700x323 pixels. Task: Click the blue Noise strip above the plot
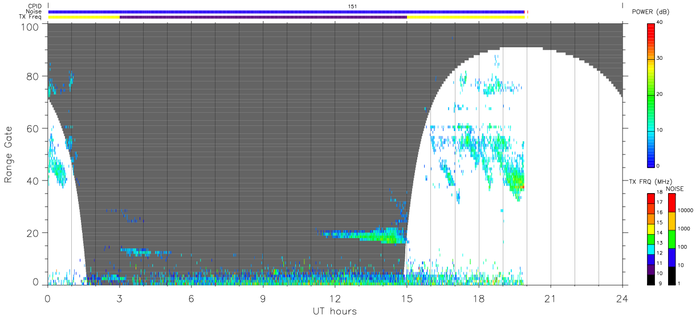286,11
